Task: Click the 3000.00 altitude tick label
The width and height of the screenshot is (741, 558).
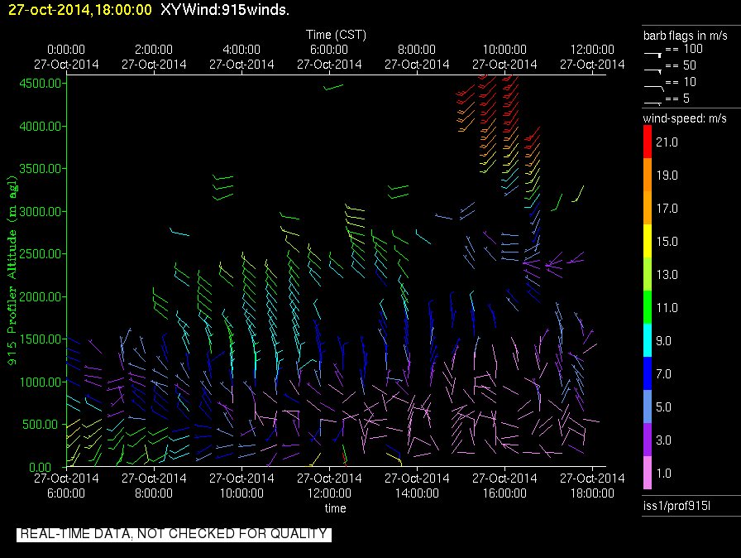Action: pos(41,211)
